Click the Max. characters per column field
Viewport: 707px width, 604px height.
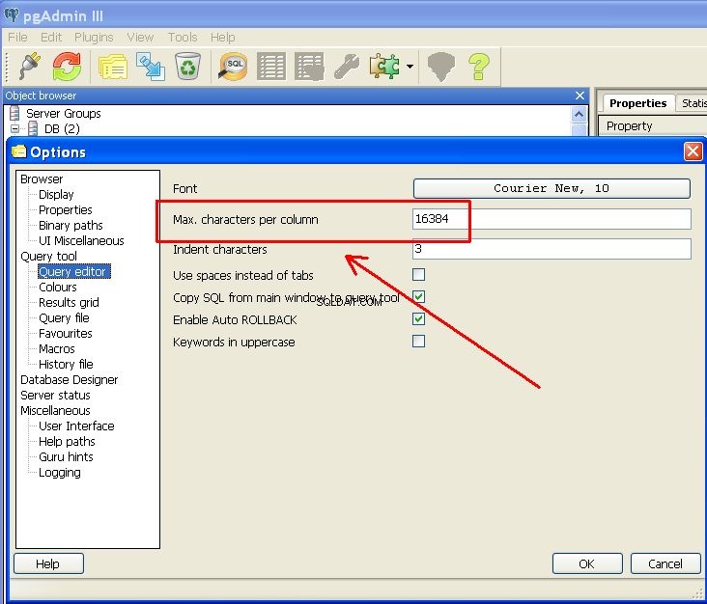pyautogui.click(x=551, y=219)
